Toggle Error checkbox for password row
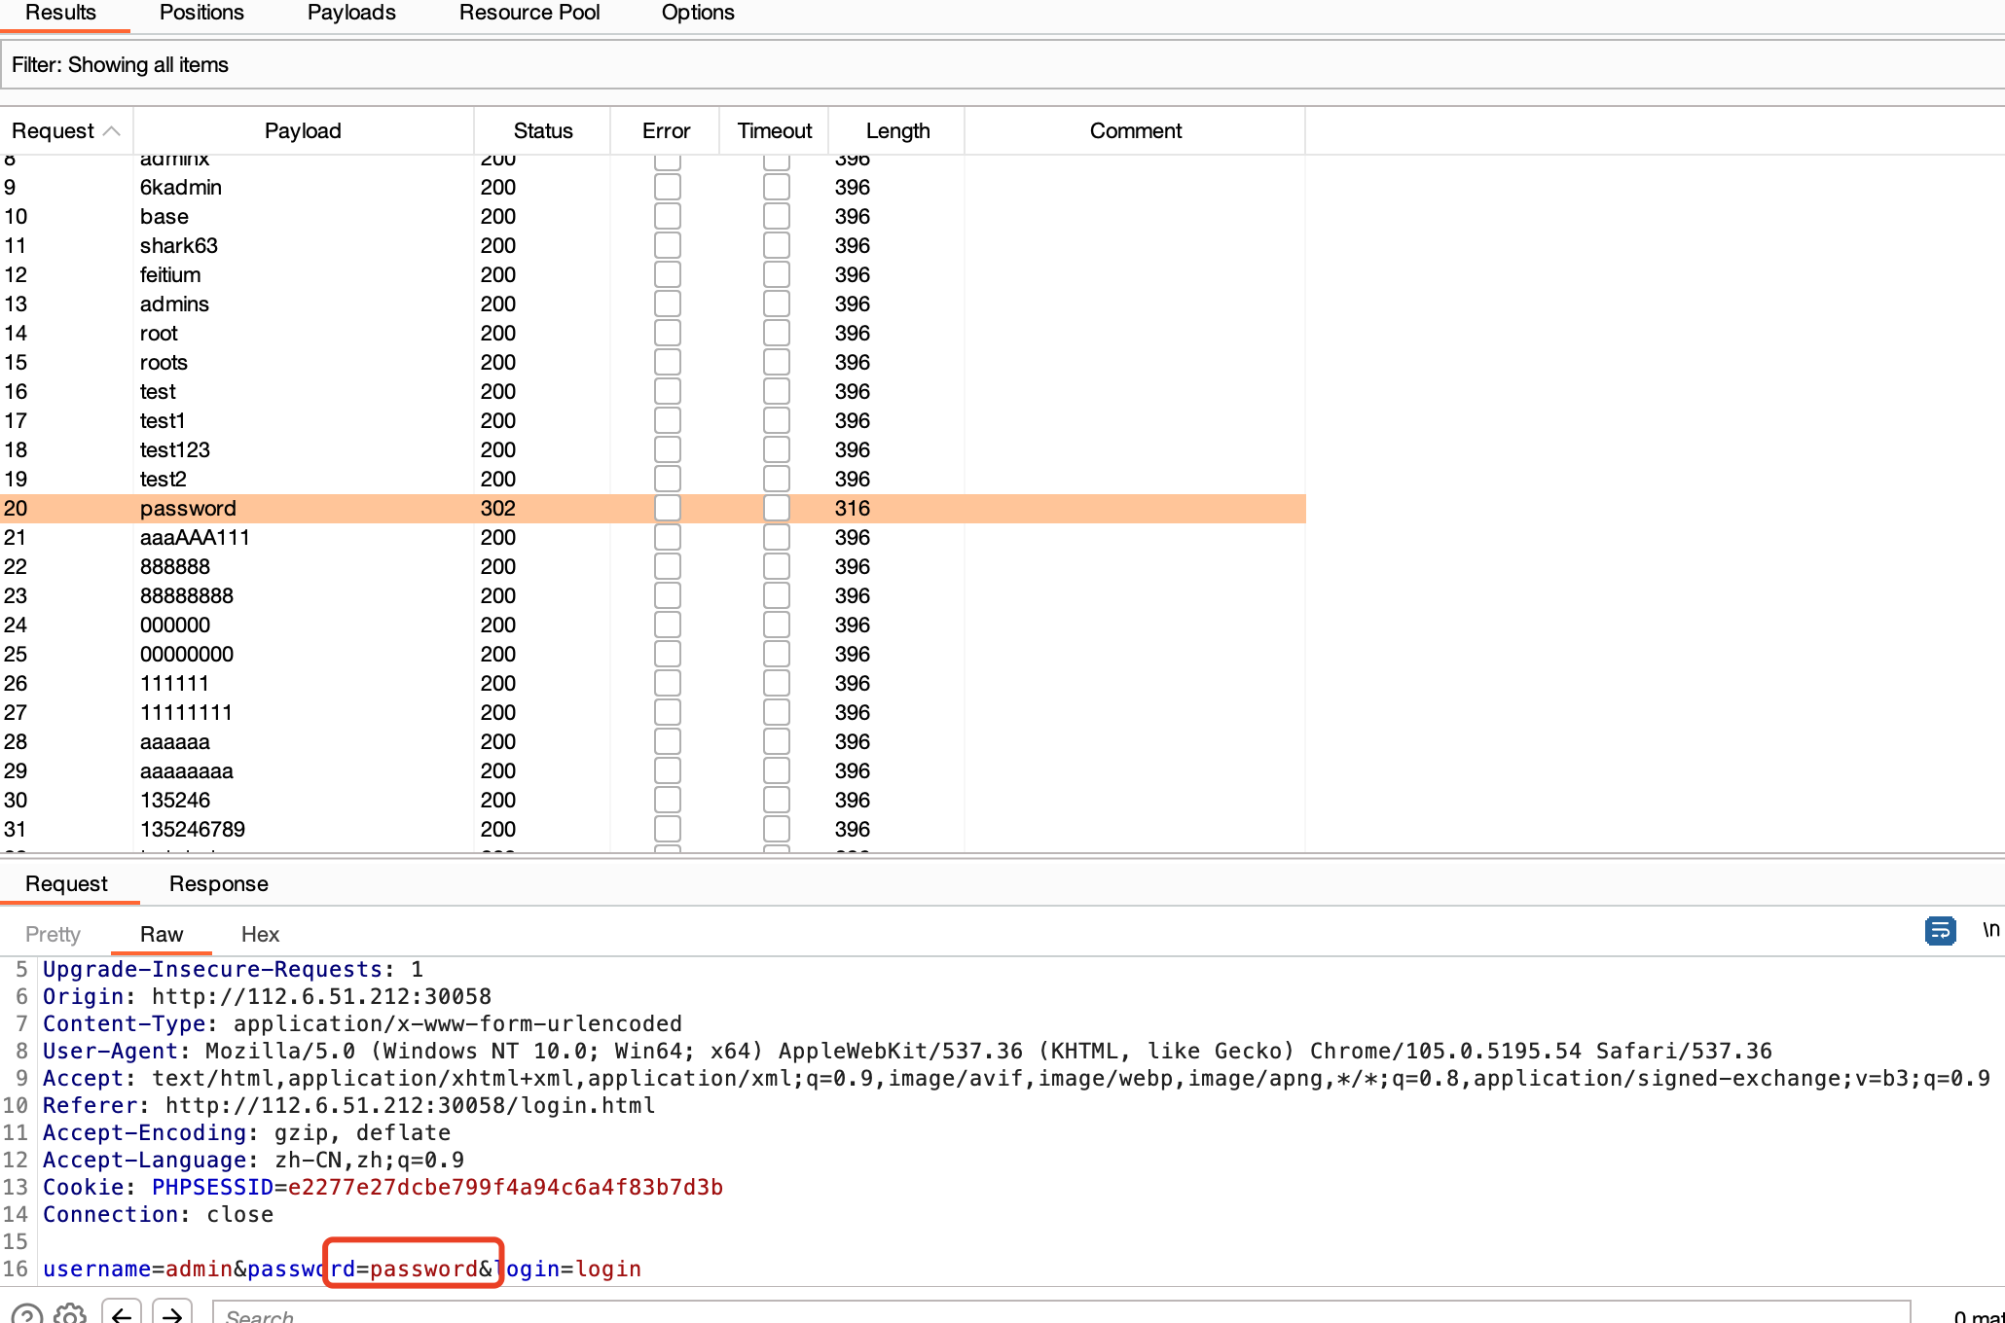The height and width of the screenshot is (1323, 2005). click(x=668, y=508)
